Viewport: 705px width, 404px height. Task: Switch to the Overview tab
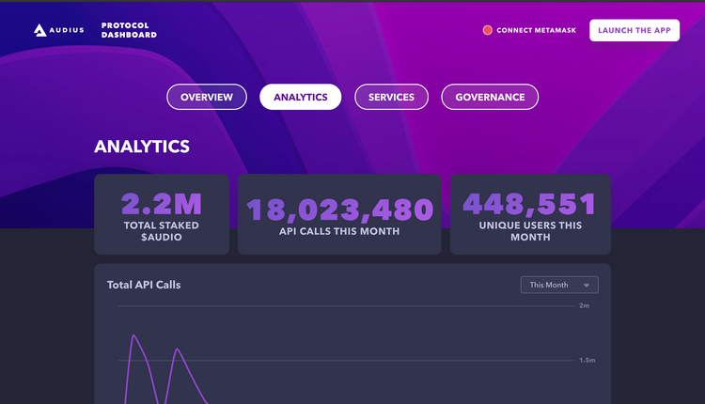[207, 97]
